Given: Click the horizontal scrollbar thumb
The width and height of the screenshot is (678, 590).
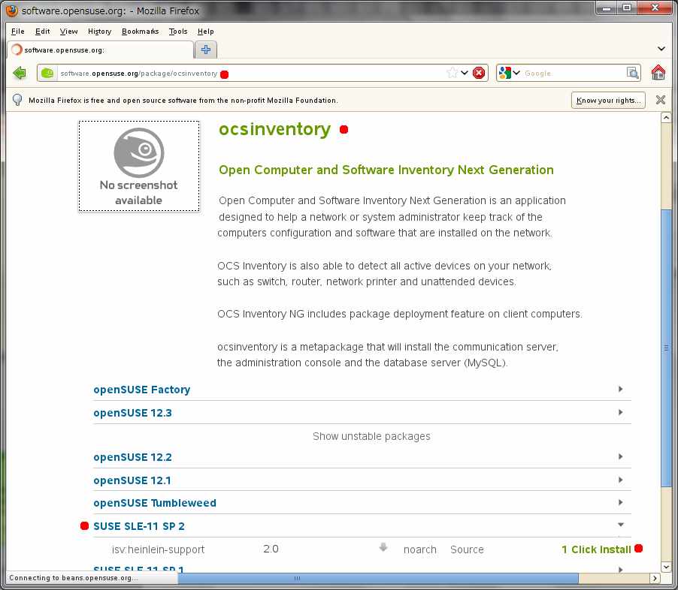Looking at the screenshot, I should (x=378, y=578).
